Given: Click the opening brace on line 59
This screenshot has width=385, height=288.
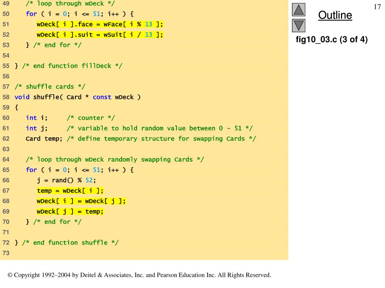Looking at the screenshot, I should (x=17, y=108).
